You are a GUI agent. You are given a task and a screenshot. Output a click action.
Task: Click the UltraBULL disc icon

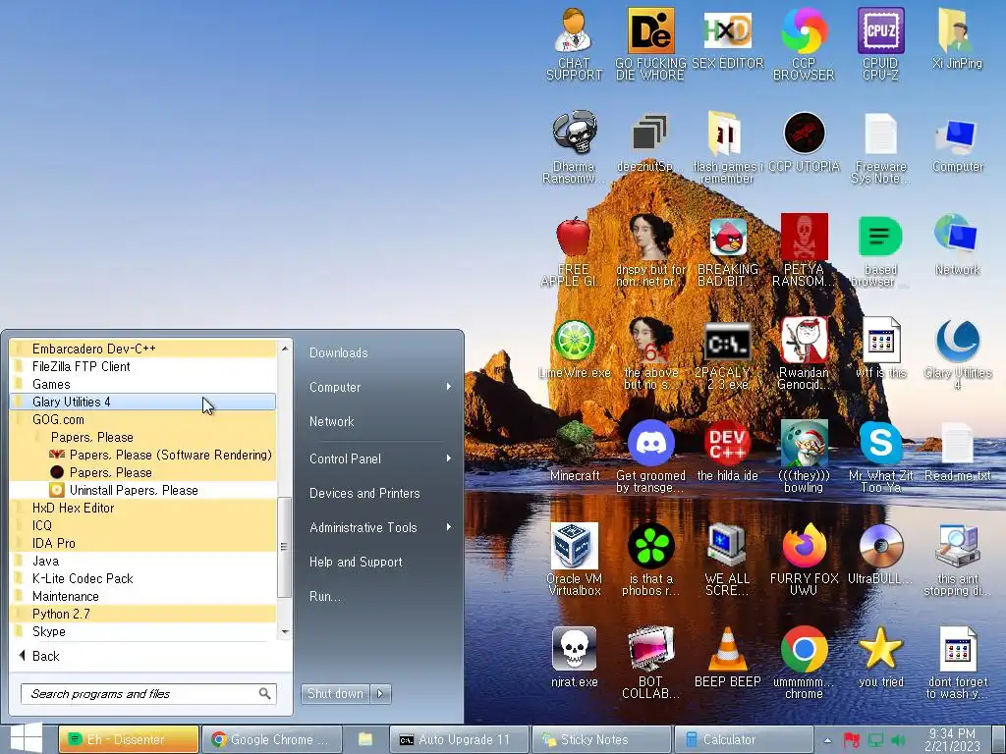click(x=880, y=556)
